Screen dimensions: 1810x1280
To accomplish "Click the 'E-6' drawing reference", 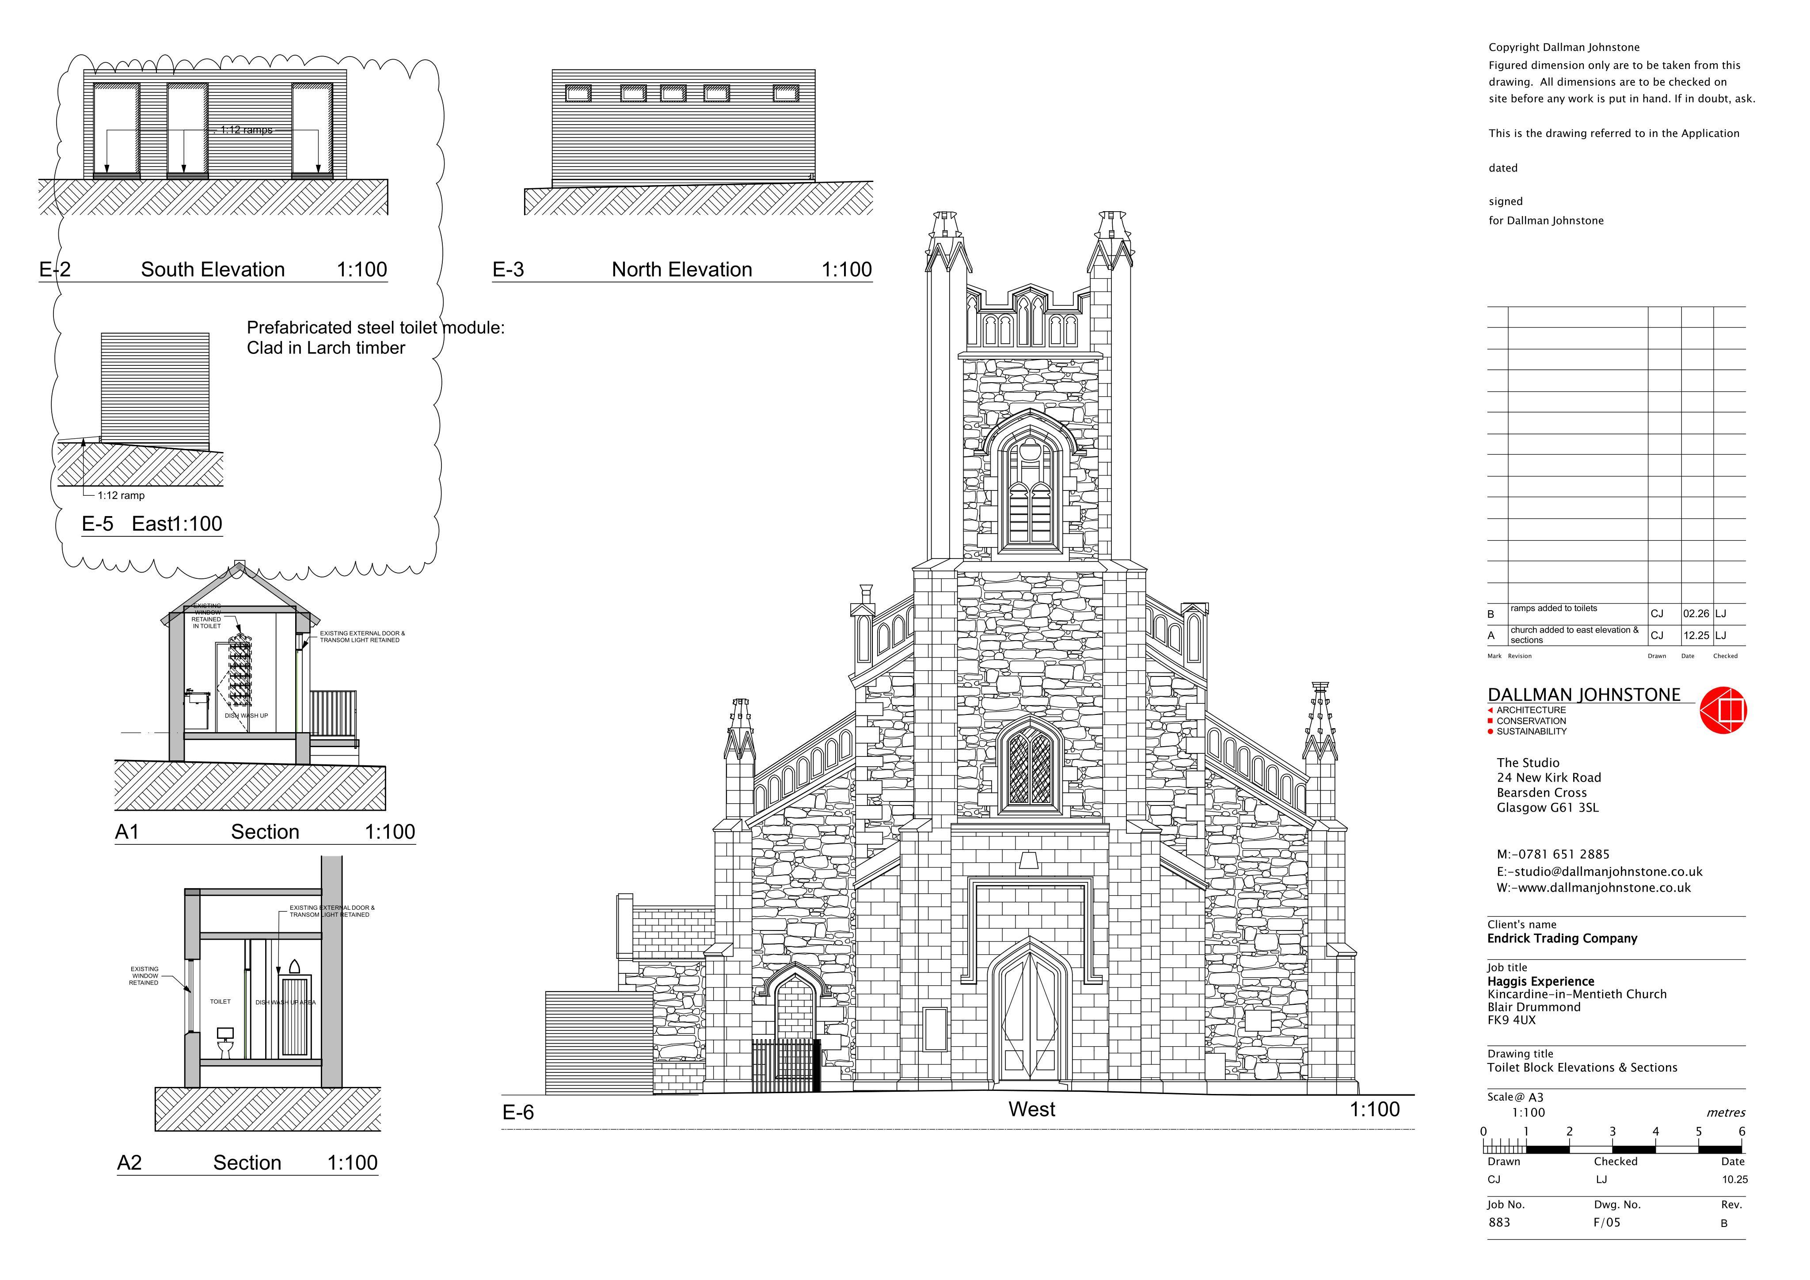I will tap(518, 1113).
